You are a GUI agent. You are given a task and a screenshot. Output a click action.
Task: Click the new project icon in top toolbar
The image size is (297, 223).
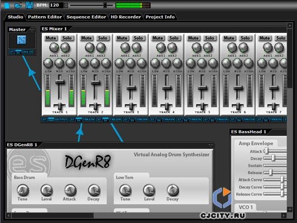click(7, 6)
